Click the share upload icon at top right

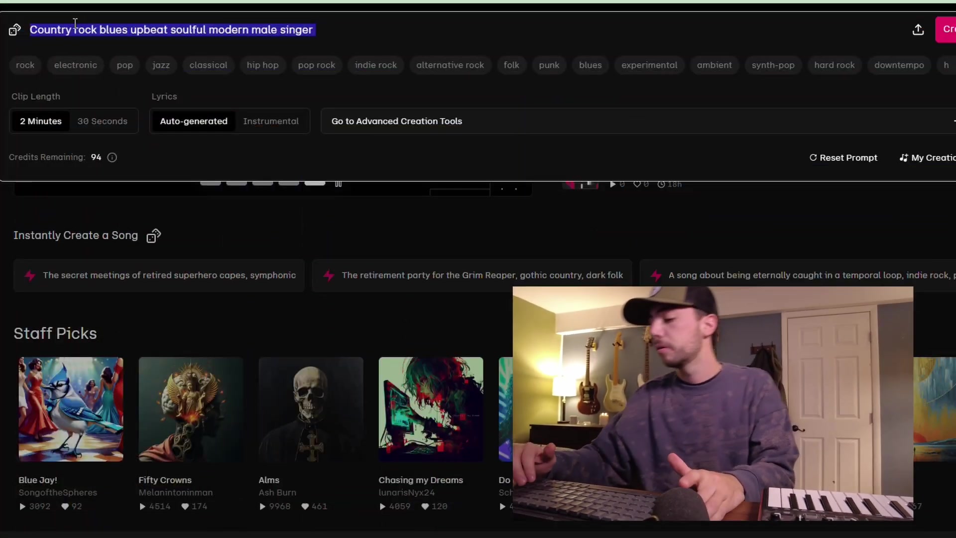pyautogui.click(x=918, y=30)
